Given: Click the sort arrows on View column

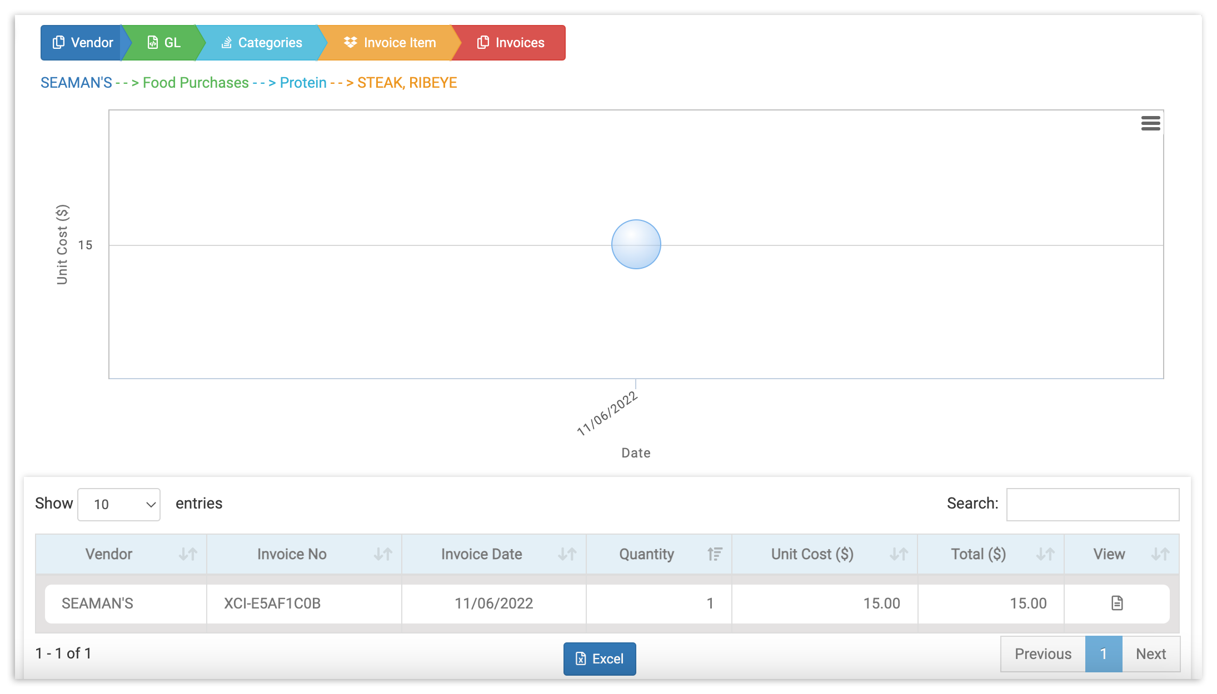Looking at the screenshot, I should (1160, 554).
